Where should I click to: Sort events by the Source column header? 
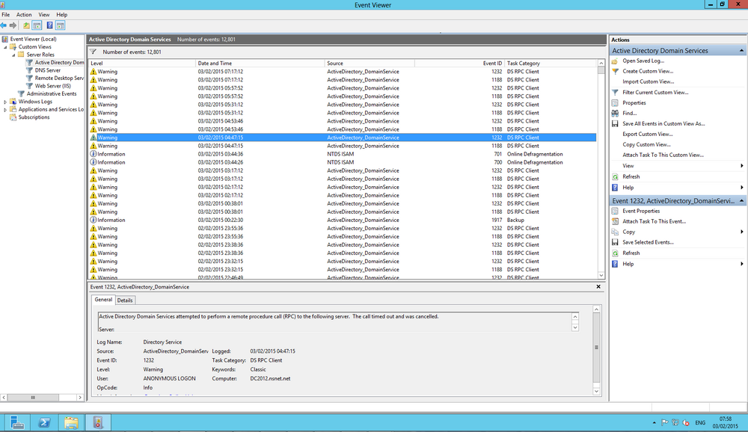coord(370,63)
